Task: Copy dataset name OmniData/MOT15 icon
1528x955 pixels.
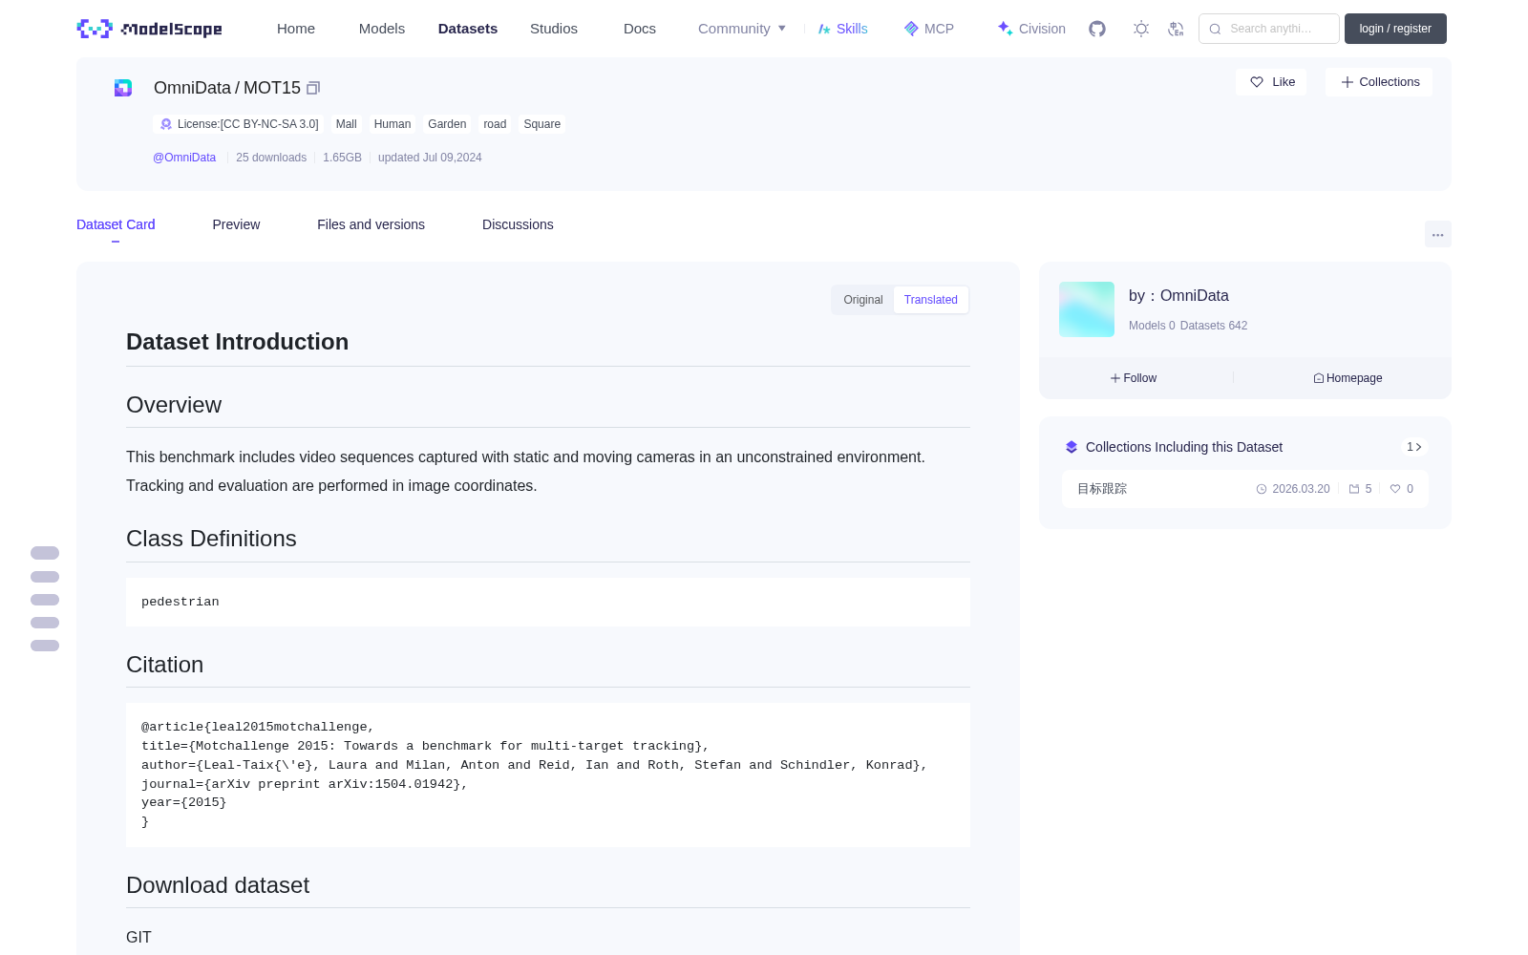Action: point(313,88)
